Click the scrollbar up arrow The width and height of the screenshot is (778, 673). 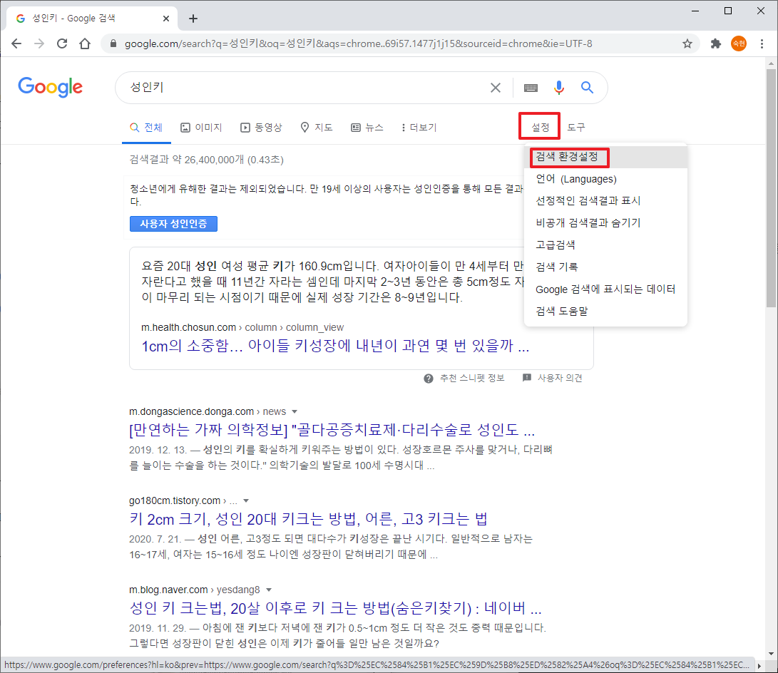click(x=771, y=63)
